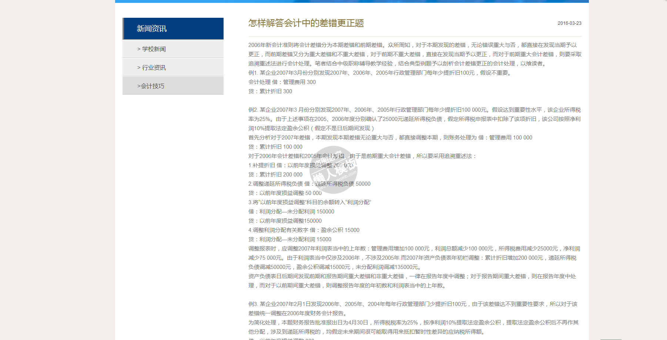
Task: Click step 4 调整利润分配有关数字 line
Action: [x=304, y=230]
